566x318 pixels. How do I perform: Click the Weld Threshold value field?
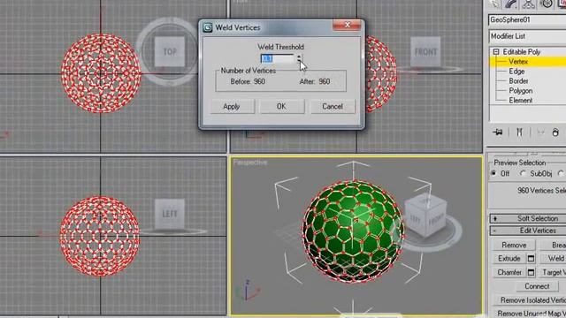coord(277,58)
